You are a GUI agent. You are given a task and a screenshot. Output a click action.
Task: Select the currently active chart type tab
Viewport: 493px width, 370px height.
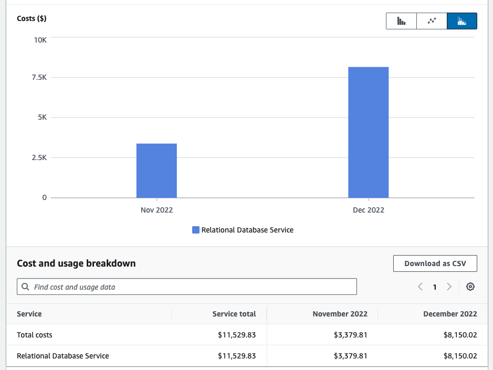(461, 20)
